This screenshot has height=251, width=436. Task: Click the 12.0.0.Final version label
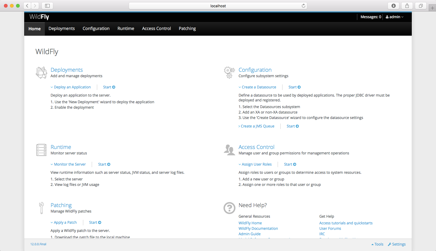click(x=38, y=244)
